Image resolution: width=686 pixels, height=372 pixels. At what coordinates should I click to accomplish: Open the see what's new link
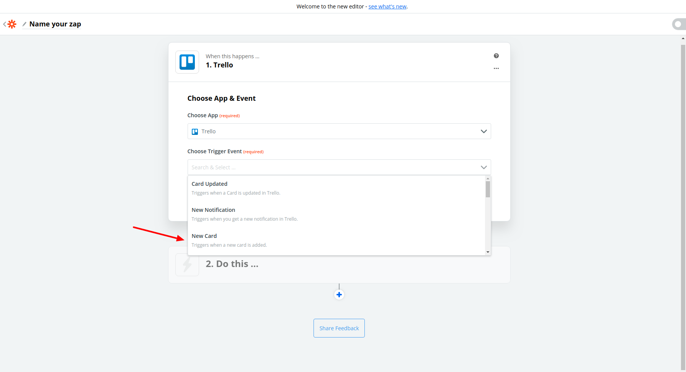387,7
